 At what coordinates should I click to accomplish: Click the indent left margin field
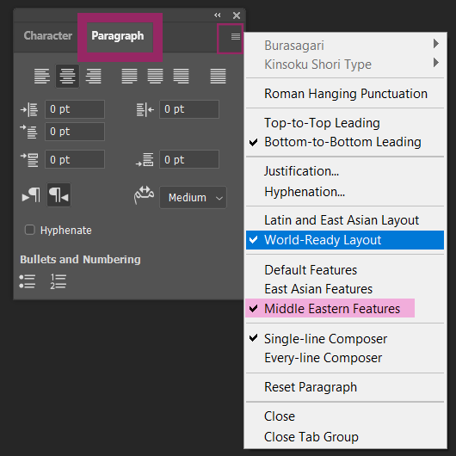point(75,109)
